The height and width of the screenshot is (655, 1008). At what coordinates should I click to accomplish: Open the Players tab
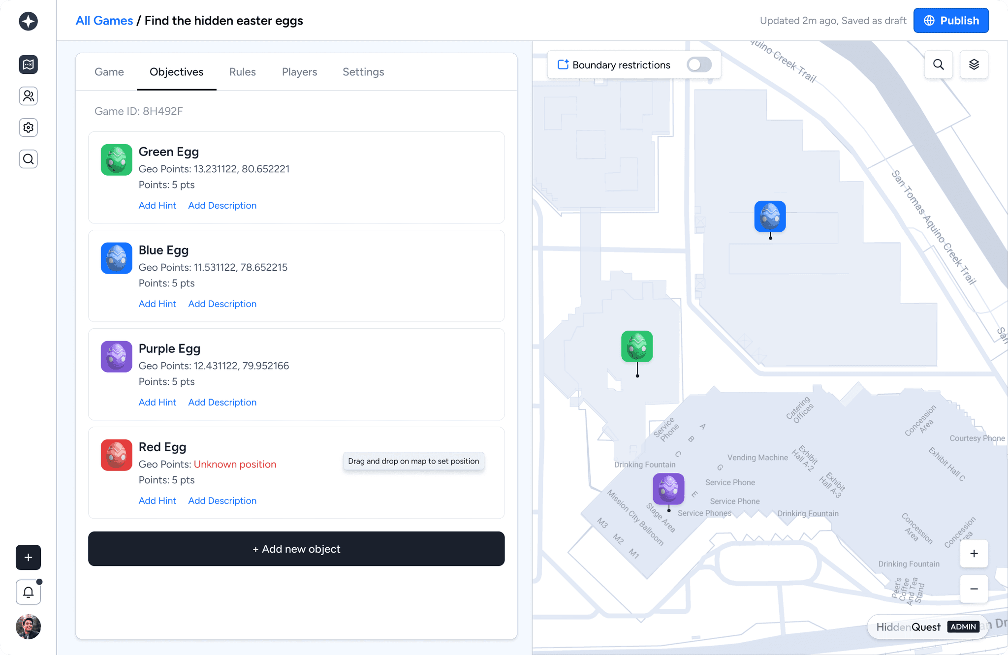coord(299,72)
